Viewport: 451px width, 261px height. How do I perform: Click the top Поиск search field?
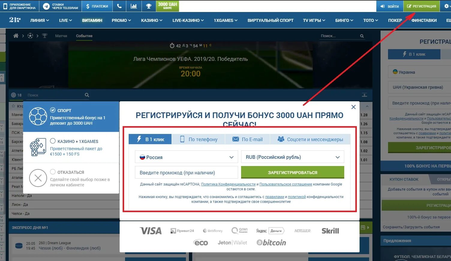click(x=339, y=36)
